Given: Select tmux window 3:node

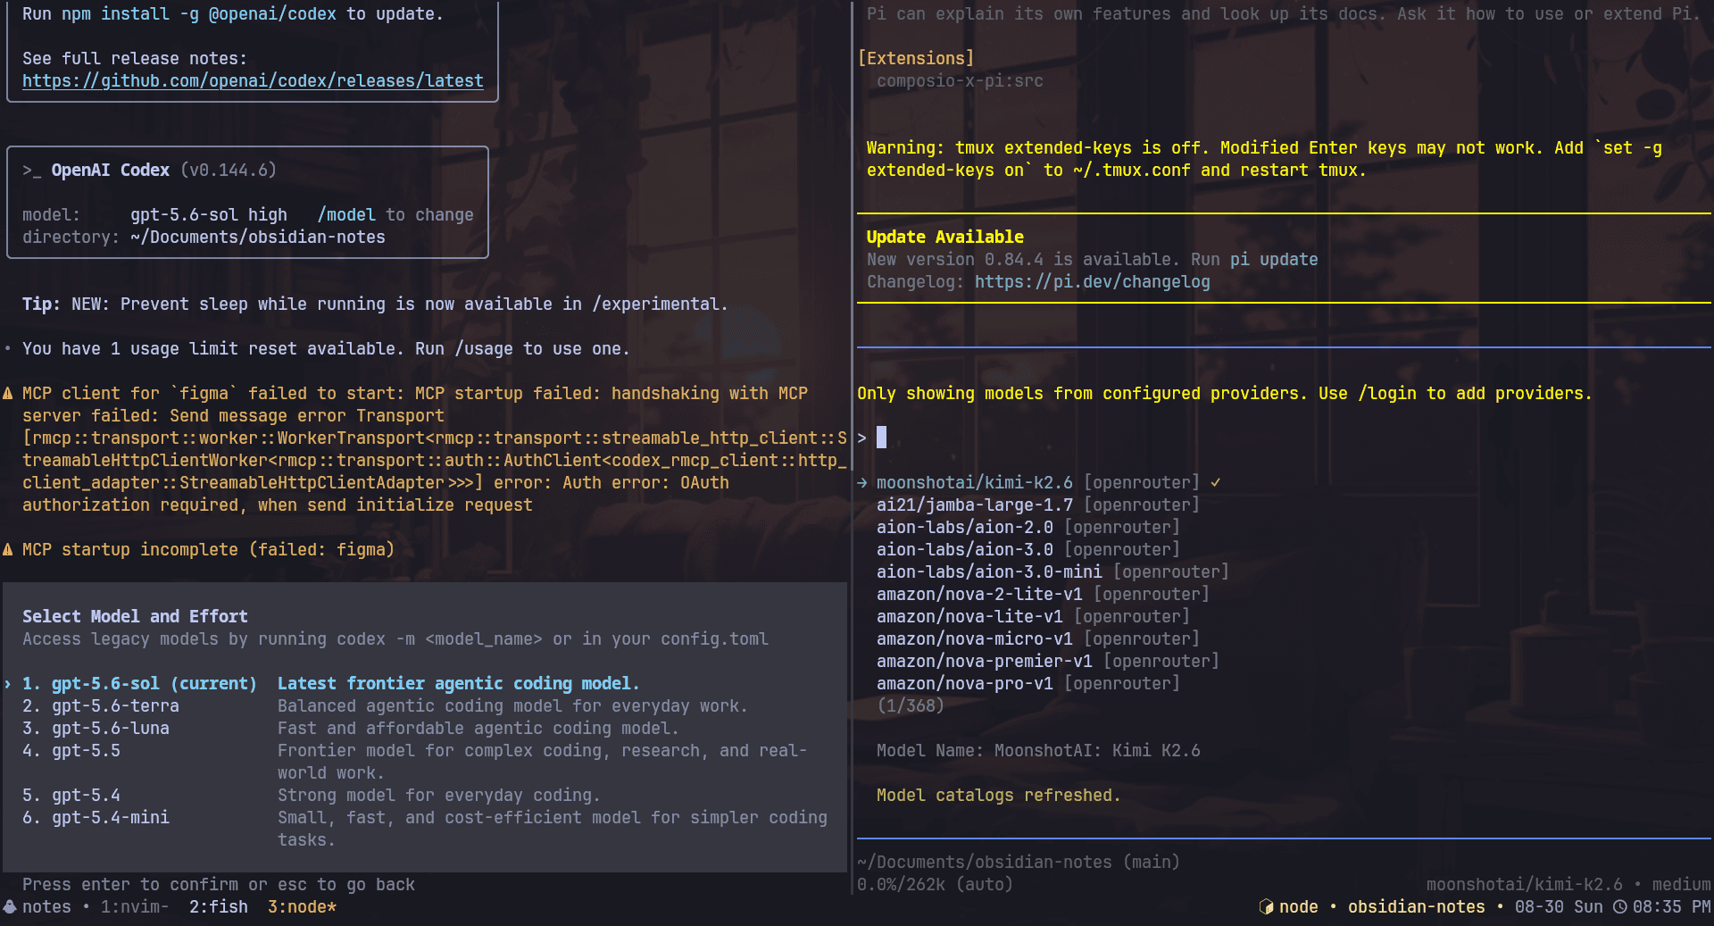Looking at the screenshot, I should click(x=303, y=907).
